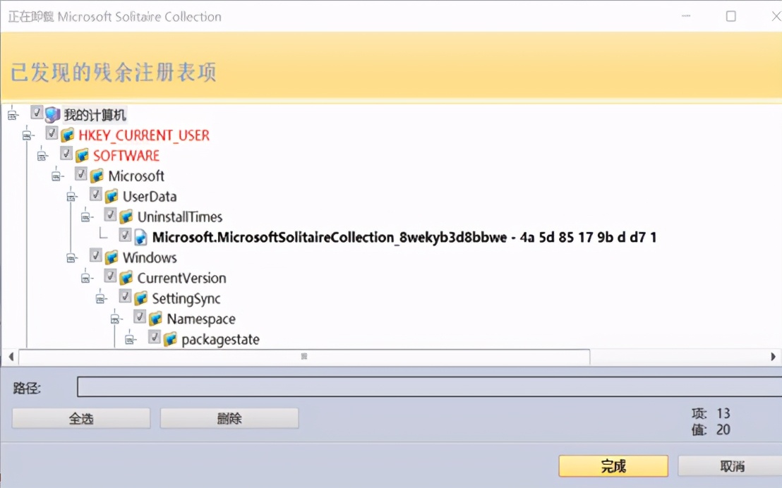Click the 删除 (Delete) button
The image size is (782, 488).
(x=229, y=418)
